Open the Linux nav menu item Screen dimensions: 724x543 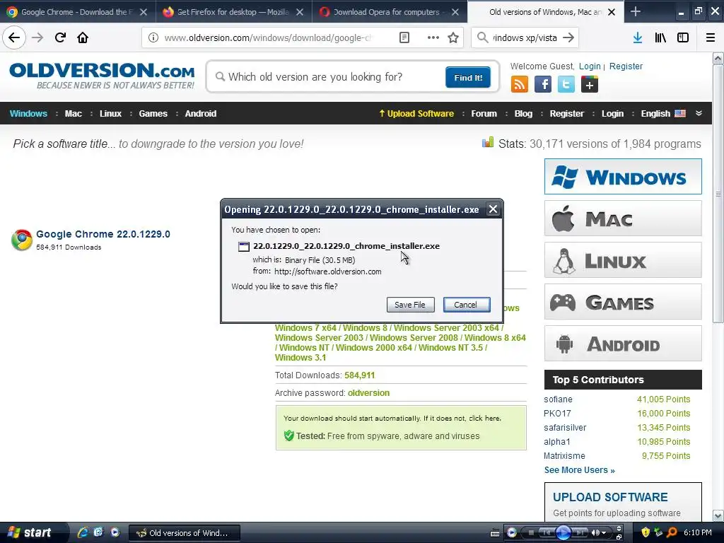pos(110,114)
